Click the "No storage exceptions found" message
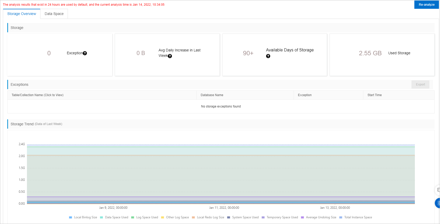The image size is (440, 224). click(221, 106)
